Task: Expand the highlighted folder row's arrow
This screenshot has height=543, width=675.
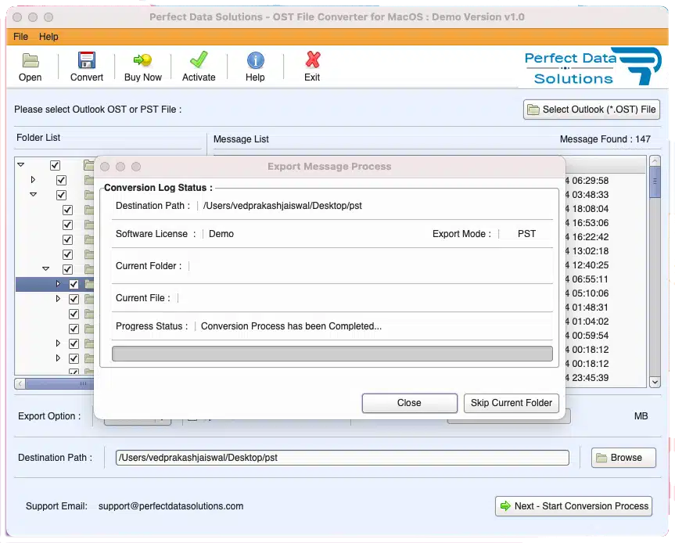Action: [x=58, y=283]
